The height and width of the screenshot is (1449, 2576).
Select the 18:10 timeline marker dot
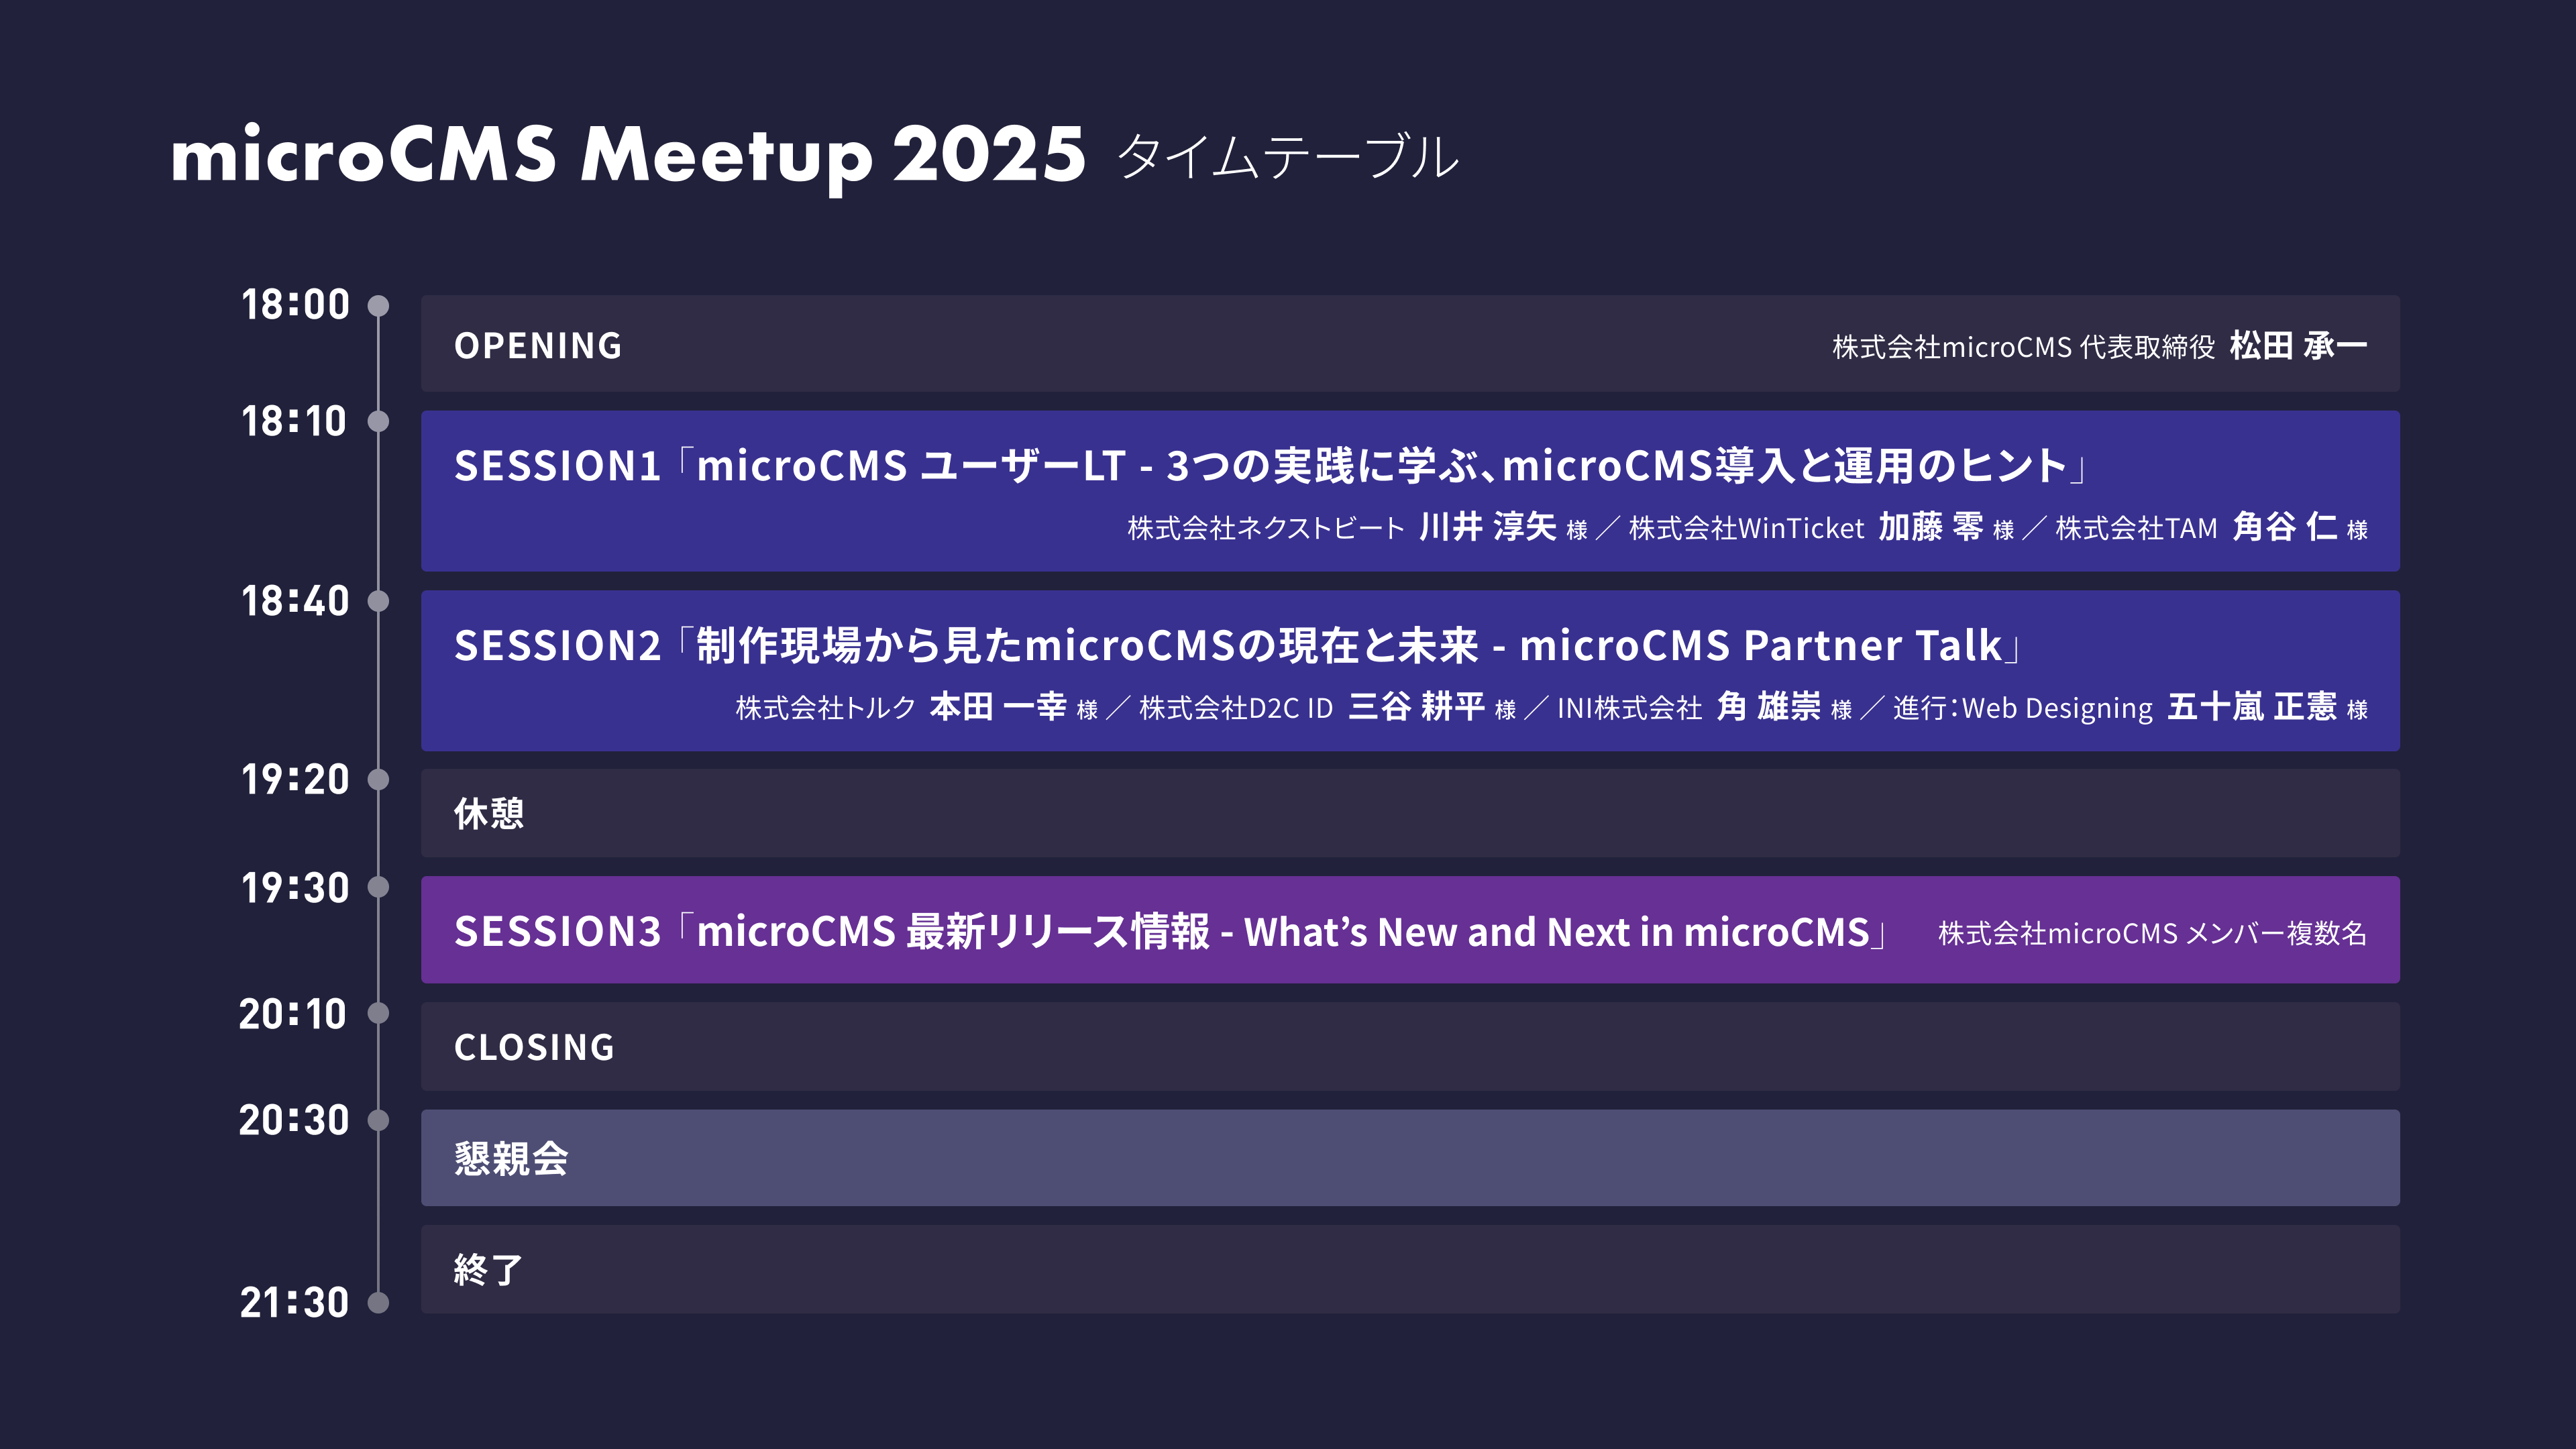(x=378, y=421)
